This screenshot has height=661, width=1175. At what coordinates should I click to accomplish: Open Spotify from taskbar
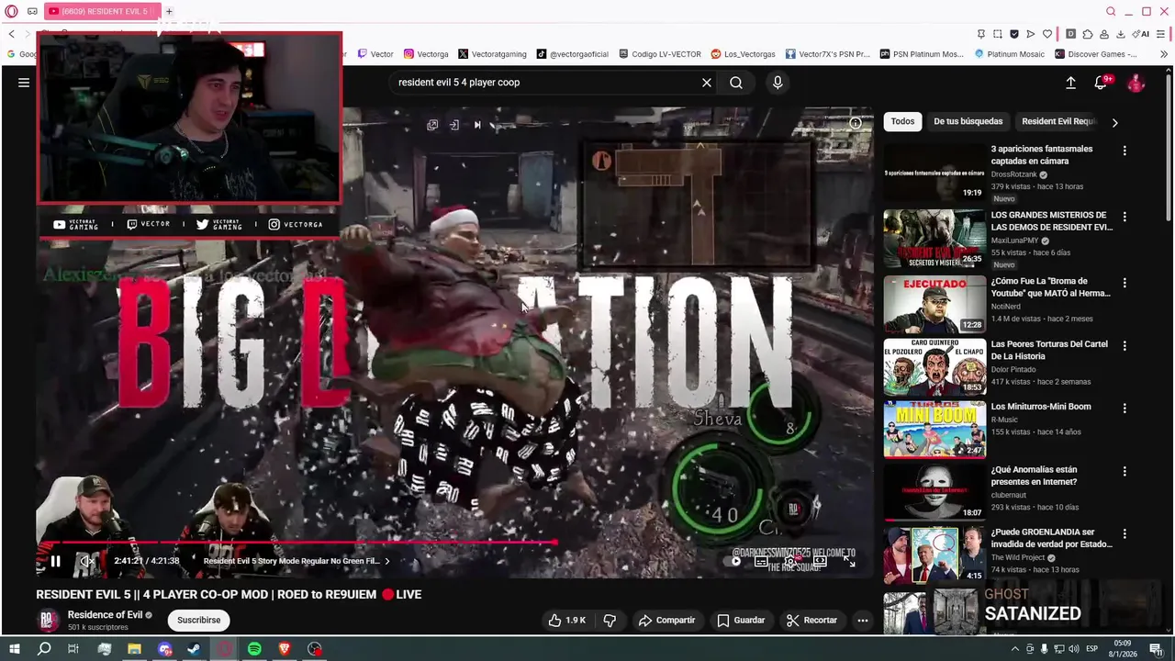254,649
